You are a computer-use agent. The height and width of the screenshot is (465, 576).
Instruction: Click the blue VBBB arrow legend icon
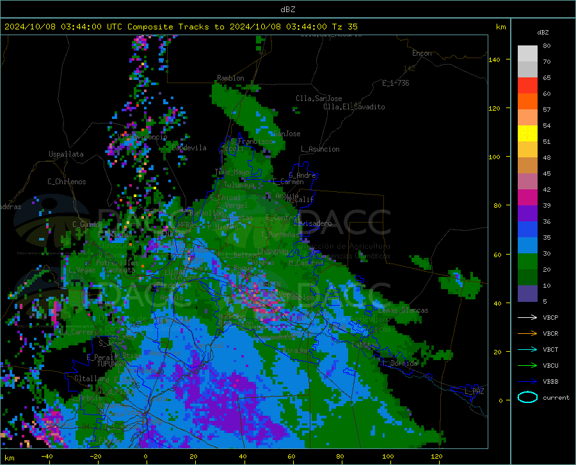click(x=527, y=381)
